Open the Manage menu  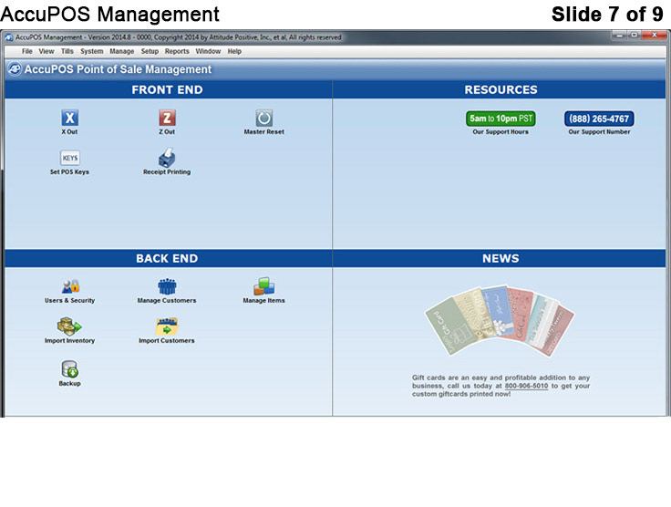point(122,51)
